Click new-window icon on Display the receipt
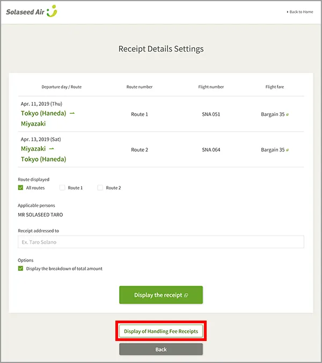The width and height of the screenshot is (322, 363). 186,295
